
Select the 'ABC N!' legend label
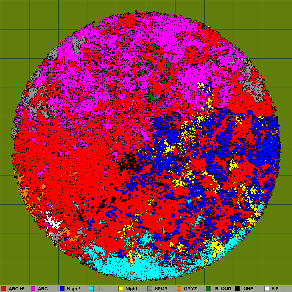tap(17, 289)
